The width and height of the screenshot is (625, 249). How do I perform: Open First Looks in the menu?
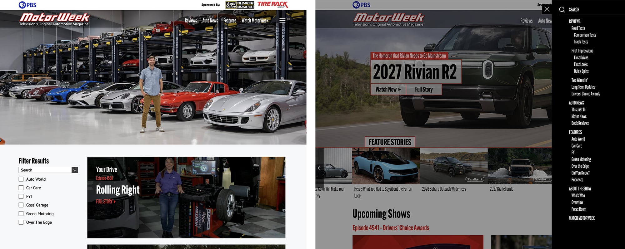tap(581, 65)
